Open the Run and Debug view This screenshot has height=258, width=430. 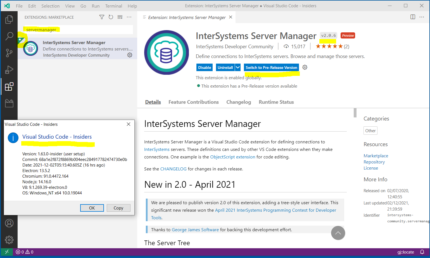tap(9, 69)
